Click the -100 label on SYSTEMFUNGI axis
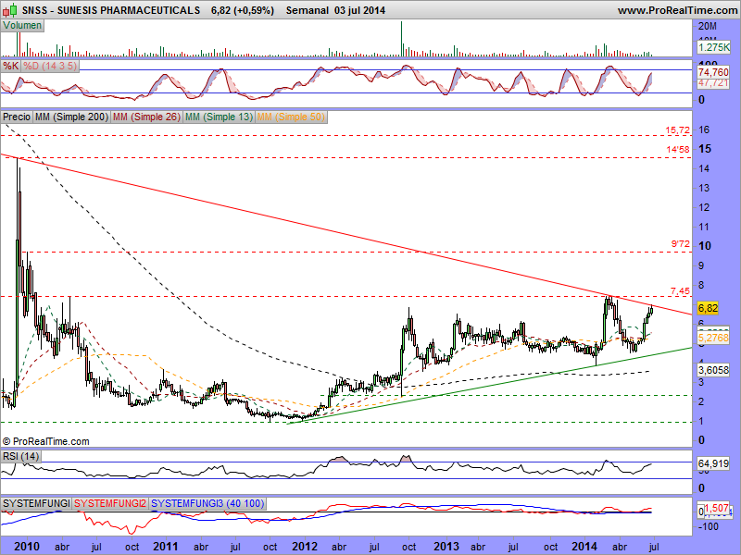Image resolution: width=741 pixels, height=555 pixels. 708,525
